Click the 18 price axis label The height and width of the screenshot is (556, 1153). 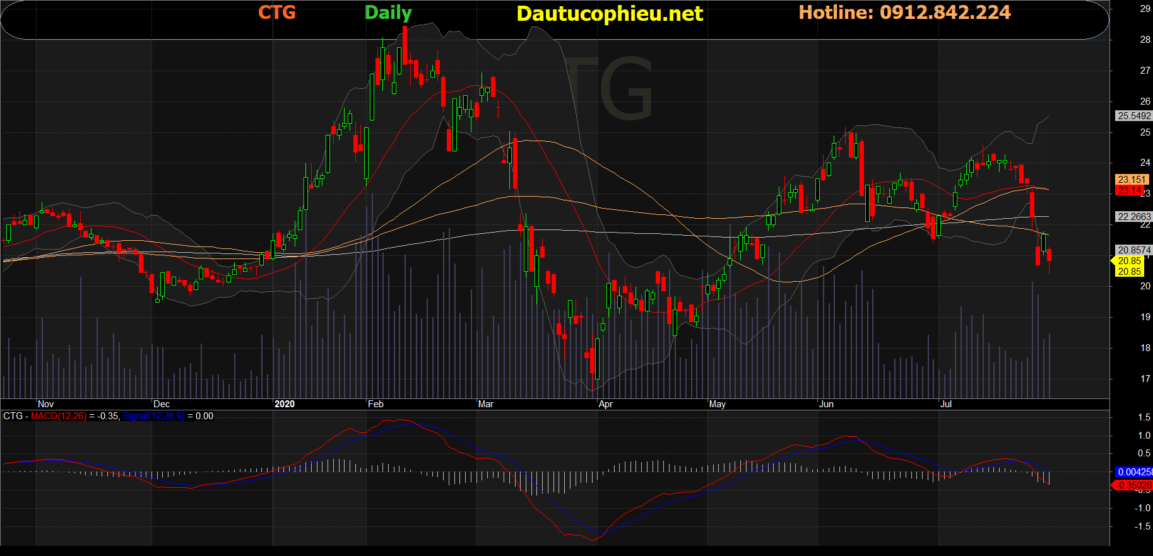pos(1145,348)
